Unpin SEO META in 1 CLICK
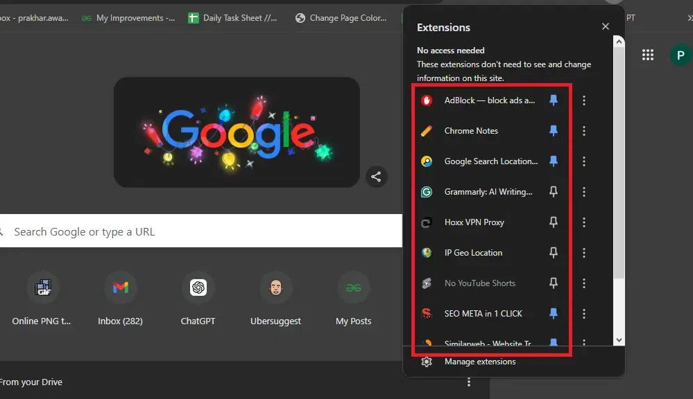The width and height of the screenshot is (693, 399). 554,313
